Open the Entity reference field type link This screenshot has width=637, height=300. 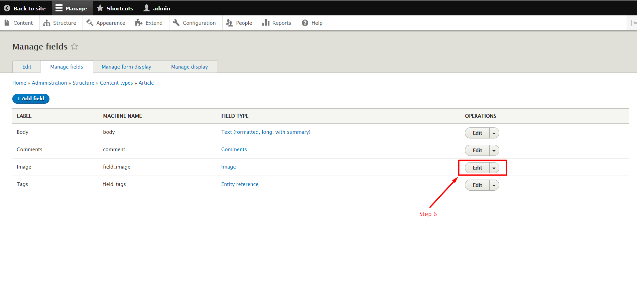pyautogui.click(x=240, y=184)
